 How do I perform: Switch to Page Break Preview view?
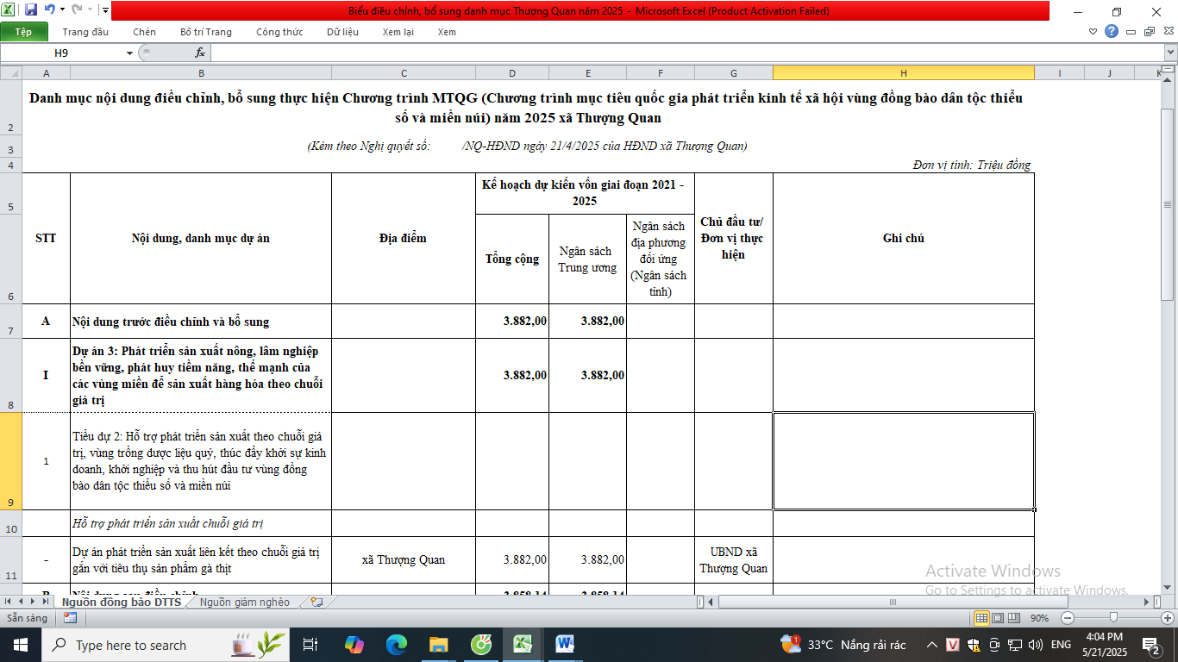coord(1015,618)
